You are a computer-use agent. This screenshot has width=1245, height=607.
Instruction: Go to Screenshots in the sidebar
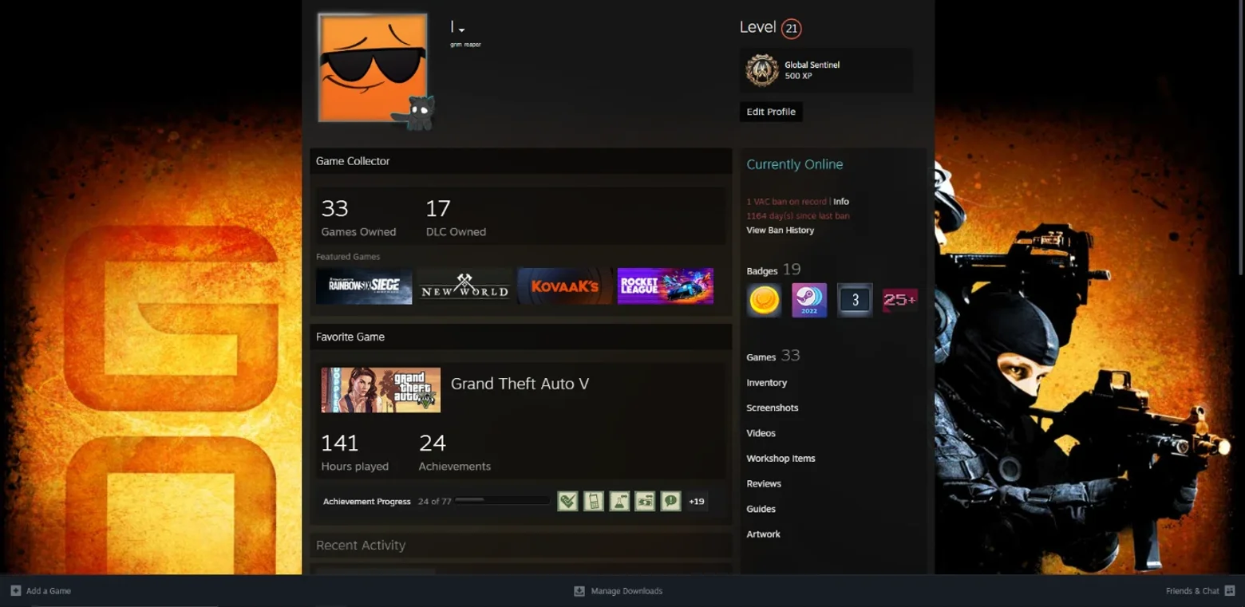(773, 408)
